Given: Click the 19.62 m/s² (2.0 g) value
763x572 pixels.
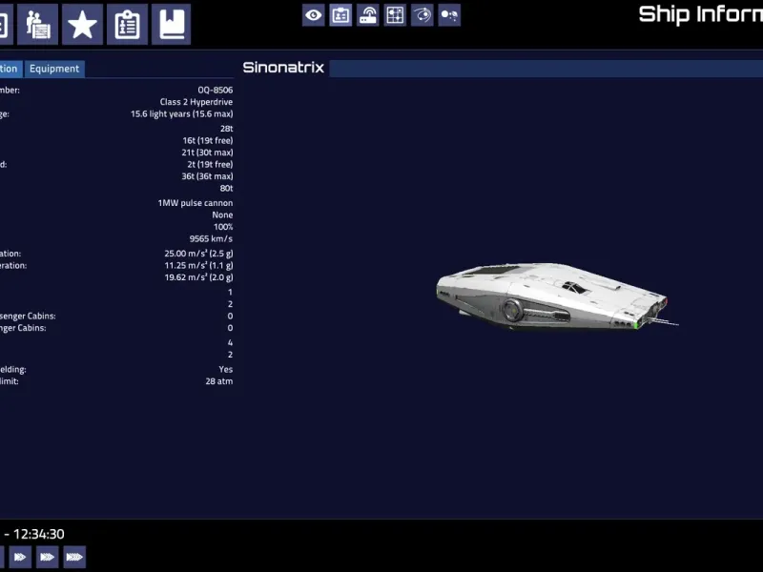Looking at the screenshot, I should [198, 277].
